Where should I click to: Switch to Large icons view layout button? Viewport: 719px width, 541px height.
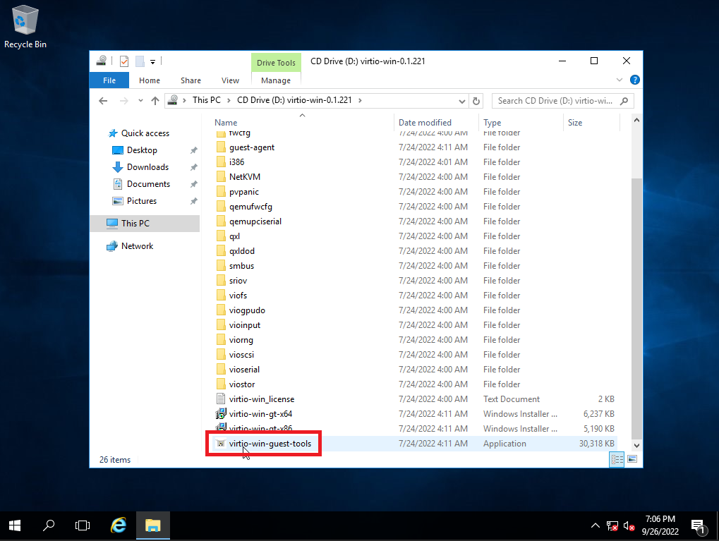tap(632, 459)
